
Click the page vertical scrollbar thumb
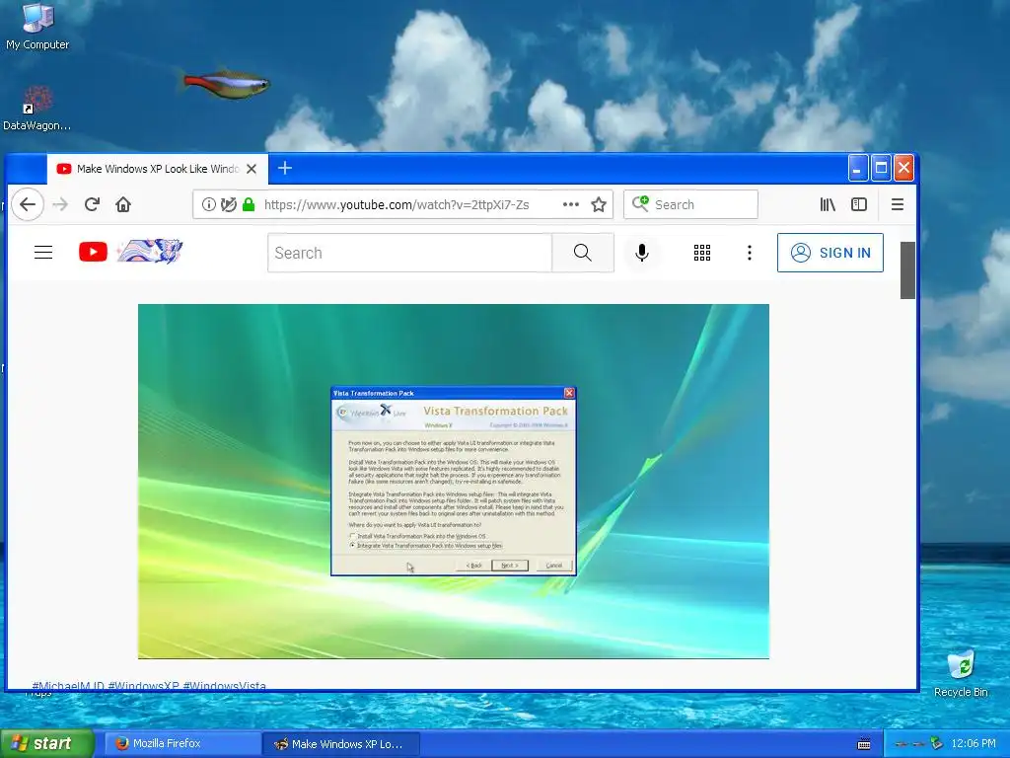(907, 270)
